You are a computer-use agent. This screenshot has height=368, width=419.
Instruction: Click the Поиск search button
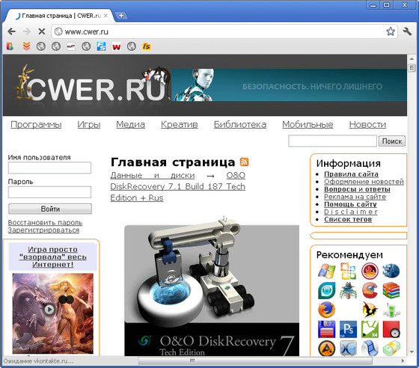[392, 141]
